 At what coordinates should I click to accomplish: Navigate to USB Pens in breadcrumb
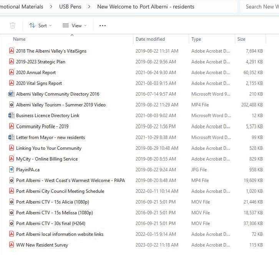point(70,7)
